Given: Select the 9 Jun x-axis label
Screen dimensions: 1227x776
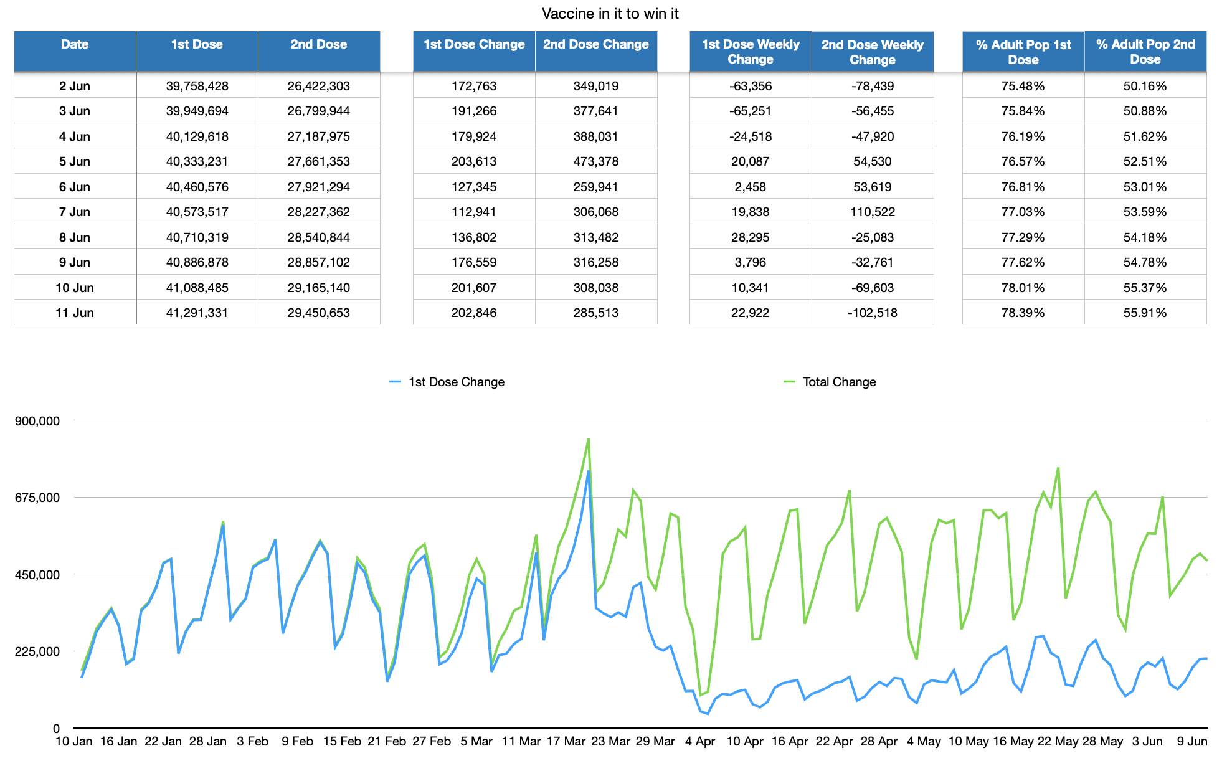Looking at the screenshot, I should [x=1192, y=741].
